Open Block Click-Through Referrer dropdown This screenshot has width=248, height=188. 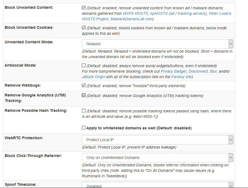click(x=157, y=158)
